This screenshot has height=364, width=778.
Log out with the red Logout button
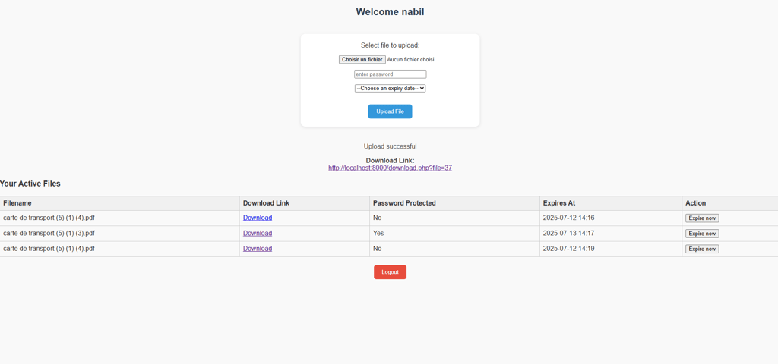(390, 272)
